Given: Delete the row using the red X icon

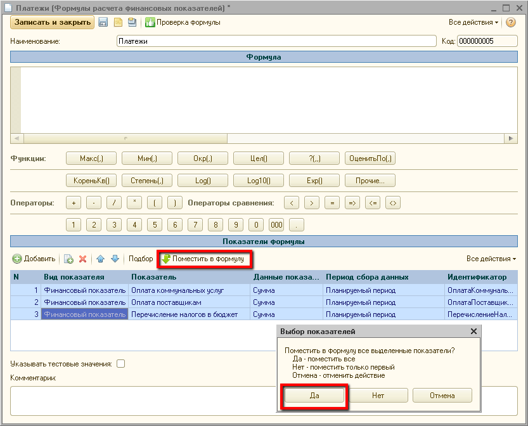Looking at the screenshot, I should [x=82, y=259].
